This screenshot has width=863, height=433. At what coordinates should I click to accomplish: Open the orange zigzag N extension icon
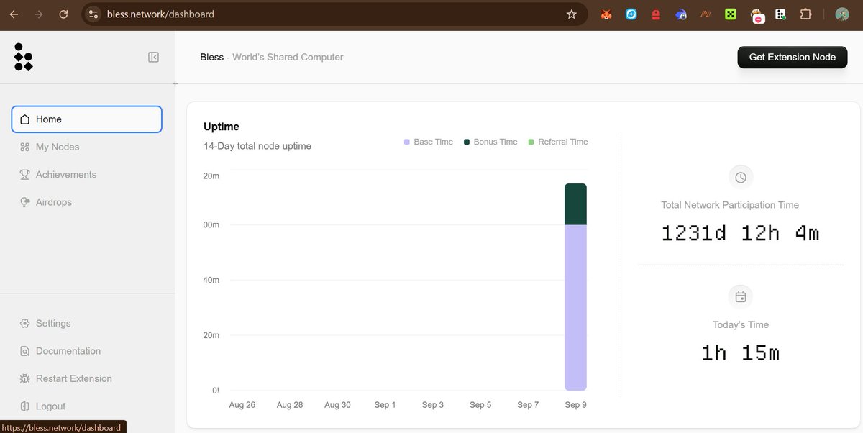click(706, 14)
